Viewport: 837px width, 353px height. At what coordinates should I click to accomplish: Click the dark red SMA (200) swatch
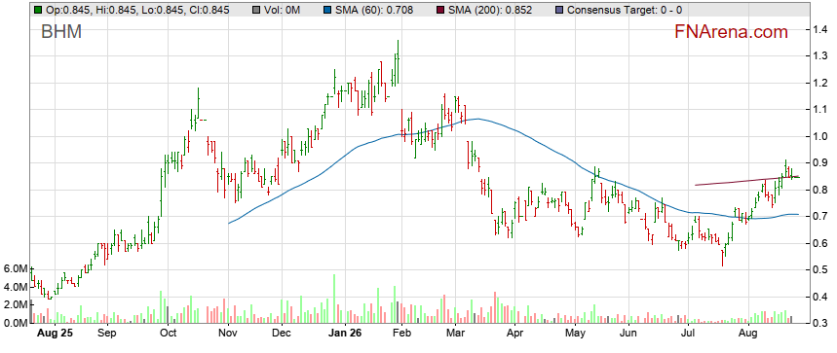click(x=440, y=10)
